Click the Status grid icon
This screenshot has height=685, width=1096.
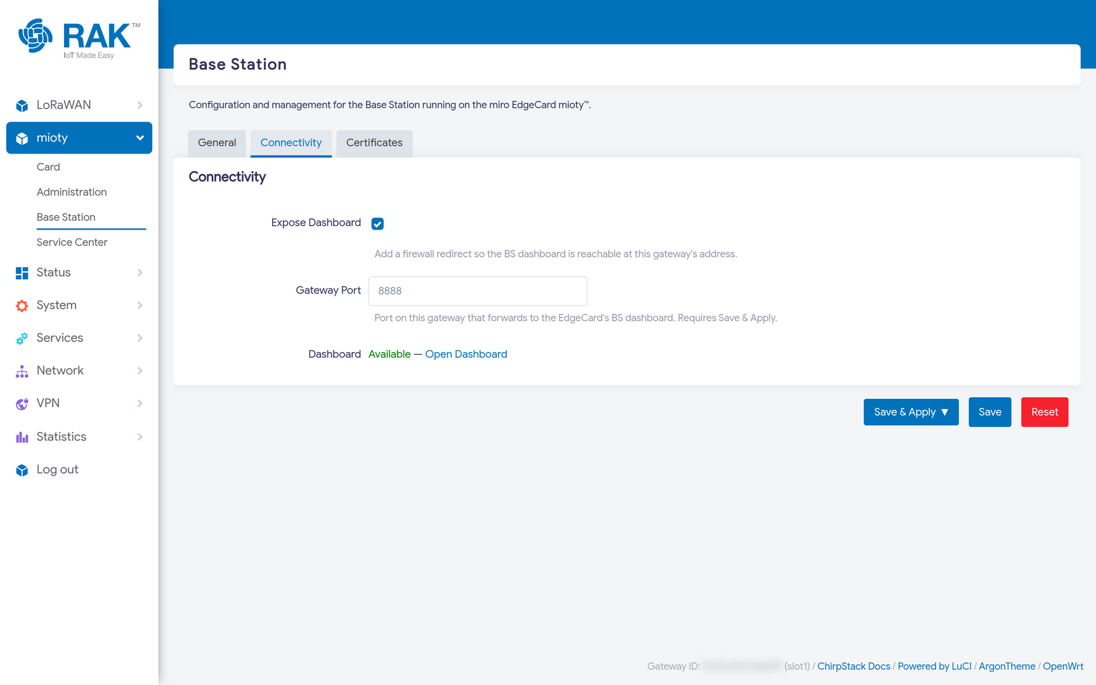point(22,273)
